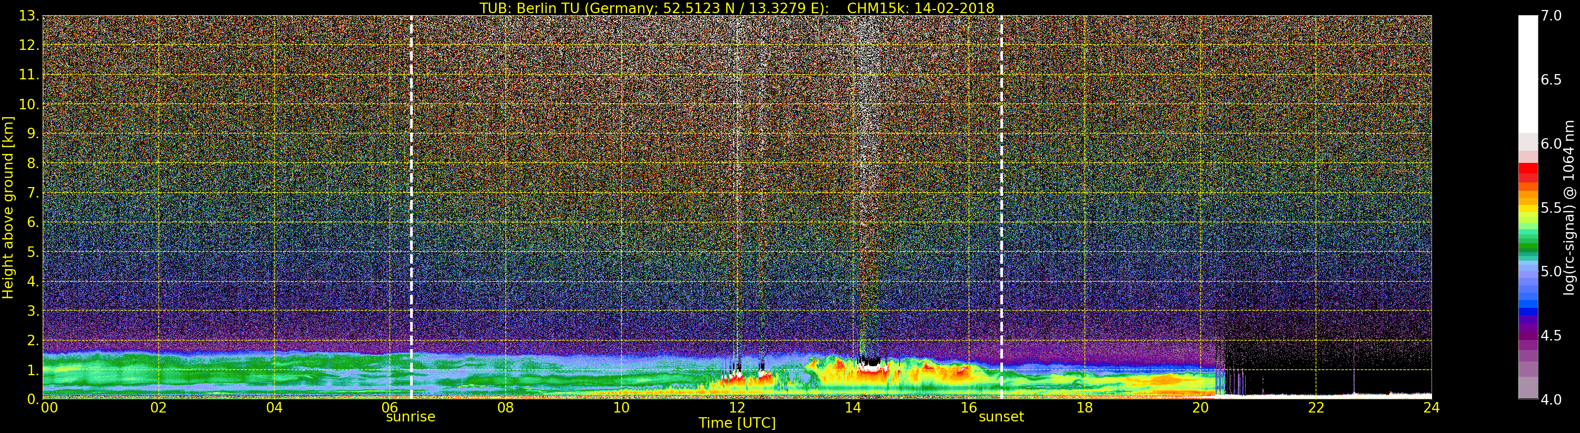Click the 'log(rc-signal) @ 1064 nm' colorbar label

click(x=1569, y=207)
